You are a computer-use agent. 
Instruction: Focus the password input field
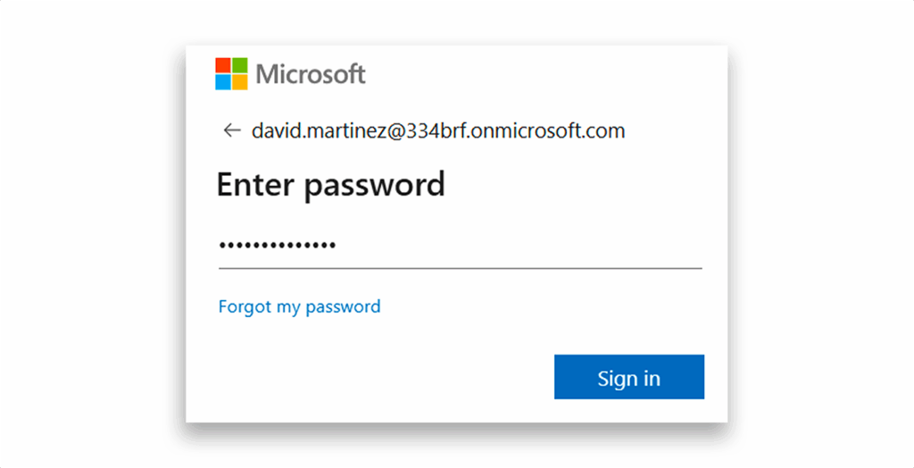tap(460, 247)
